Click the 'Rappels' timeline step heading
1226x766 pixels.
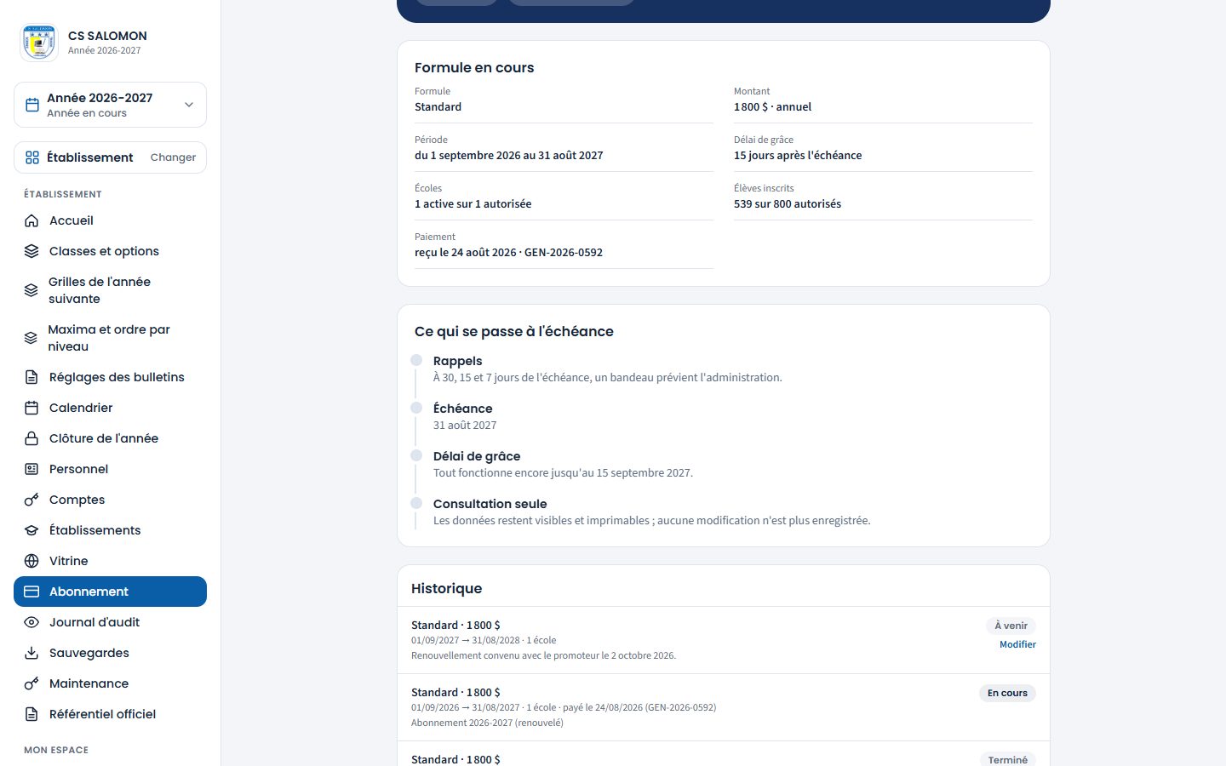(x=458, y=361)
